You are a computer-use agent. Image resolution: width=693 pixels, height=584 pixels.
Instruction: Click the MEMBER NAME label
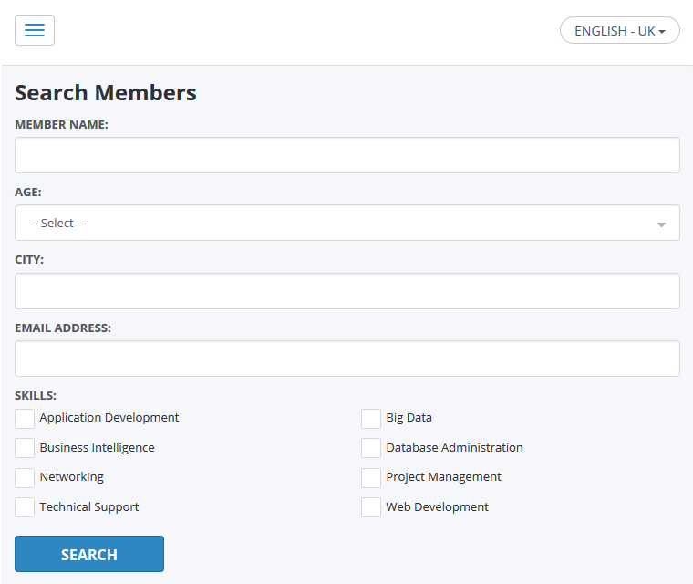pos(61,125)
